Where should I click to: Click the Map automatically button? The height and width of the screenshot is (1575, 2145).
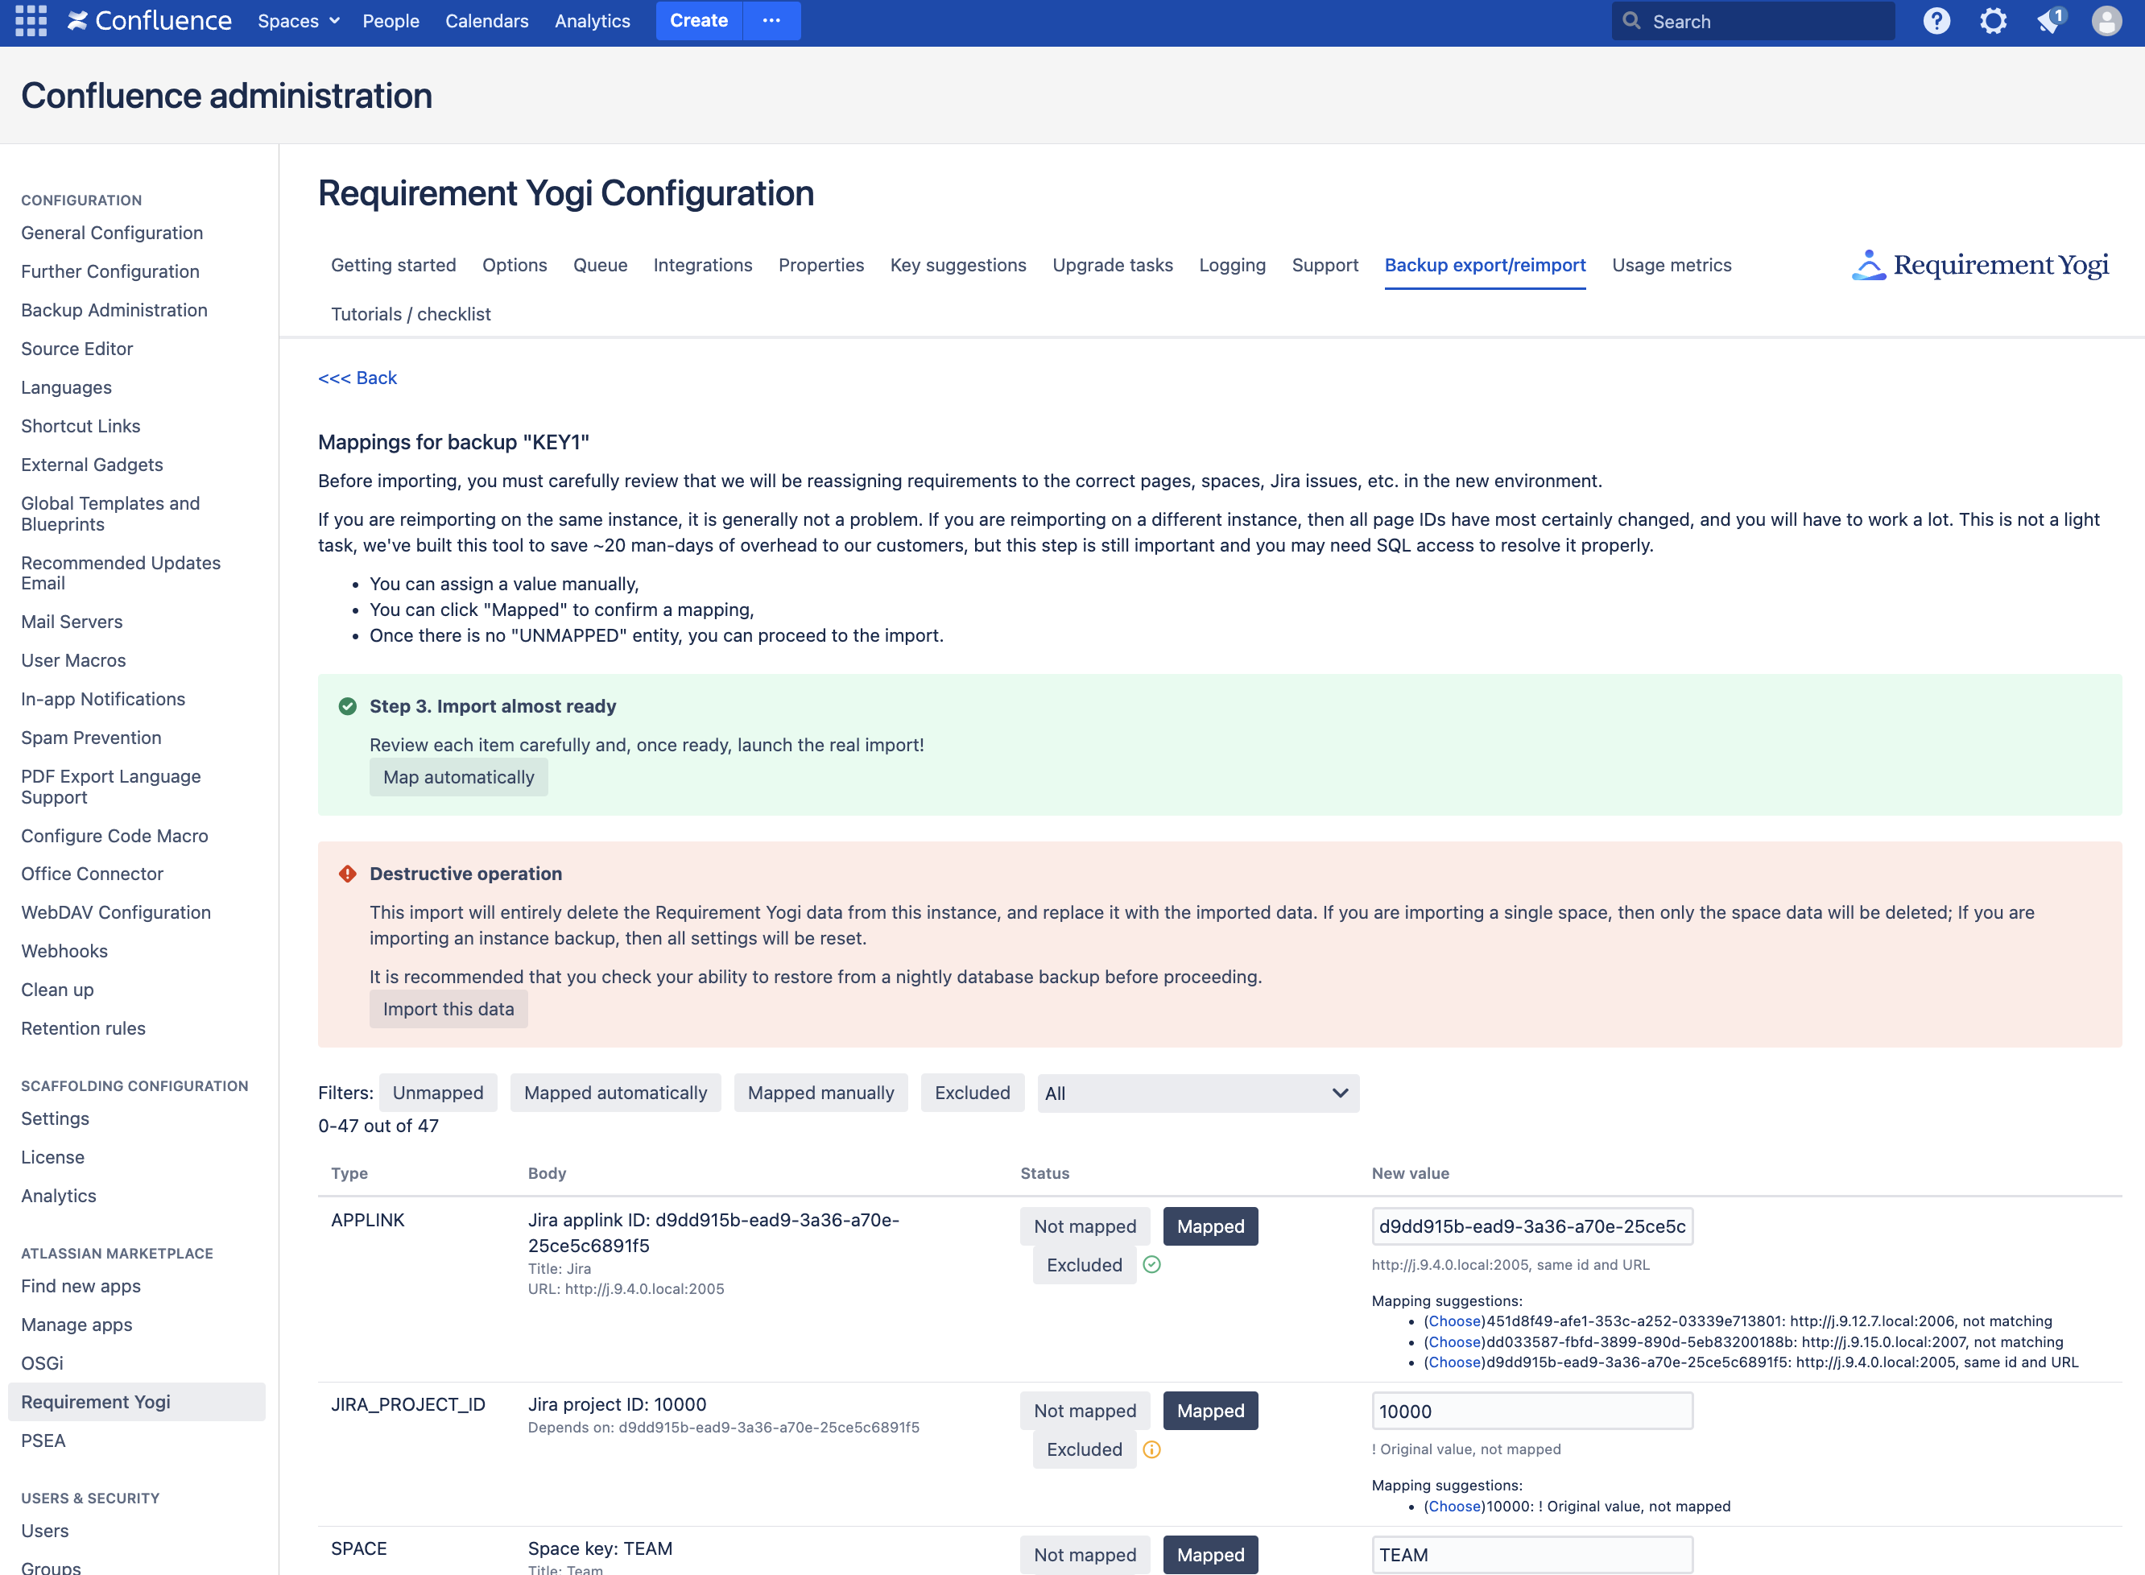459,777
